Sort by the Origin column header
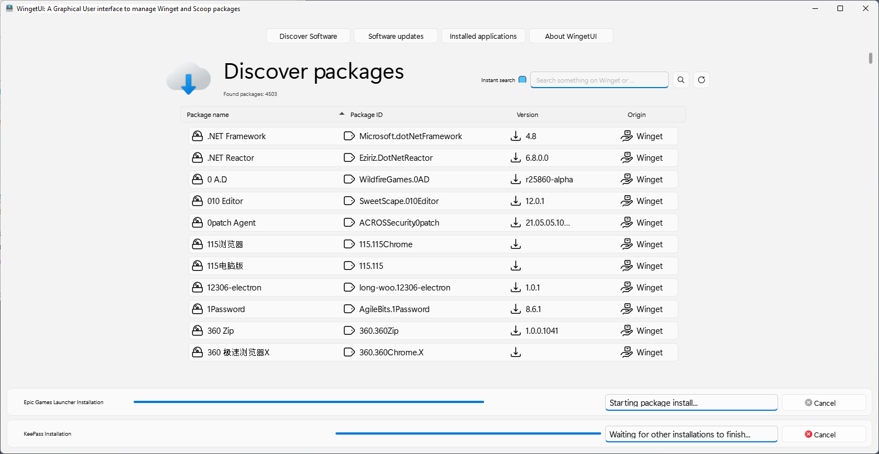 coord(637,115)
